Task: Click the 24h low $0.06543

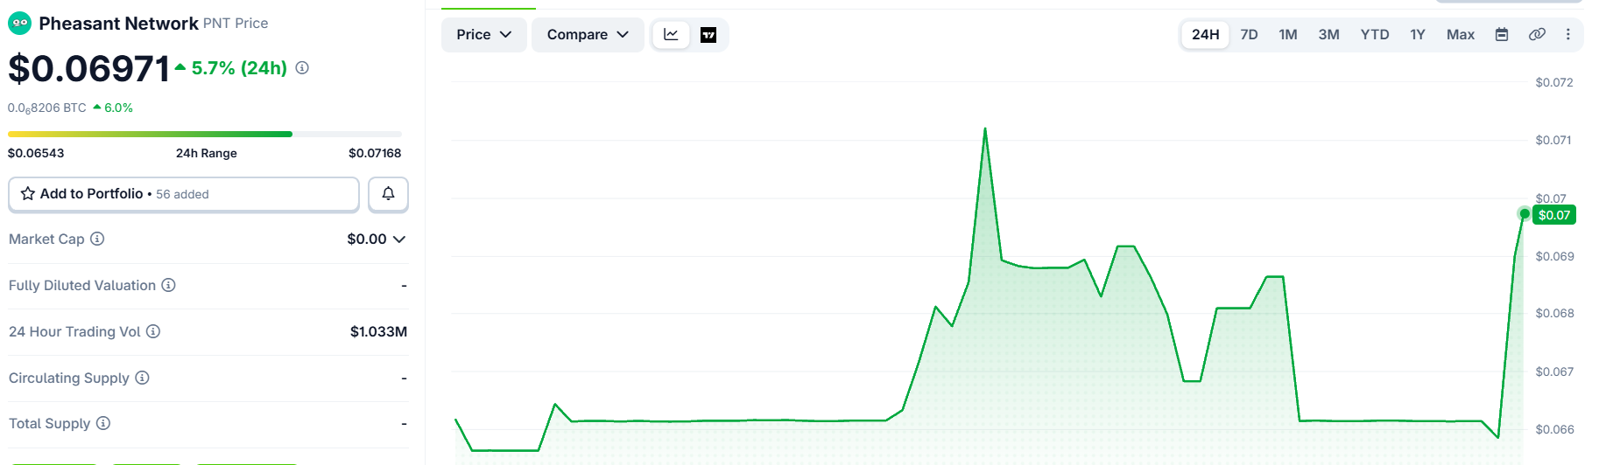Action: tap(36, 153)
